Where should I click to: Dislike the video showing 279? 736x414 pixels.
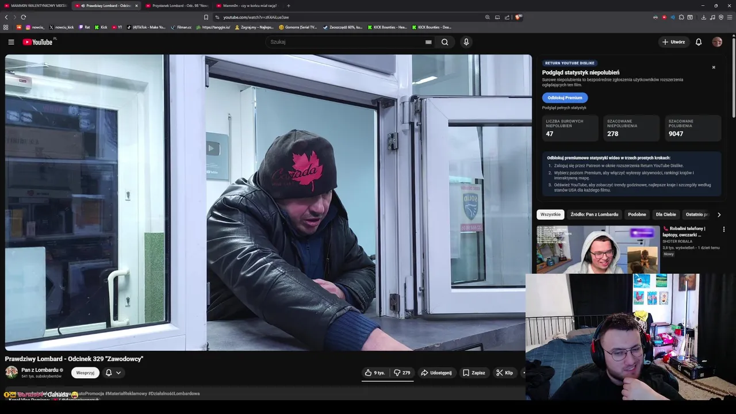tap(402, 373)
